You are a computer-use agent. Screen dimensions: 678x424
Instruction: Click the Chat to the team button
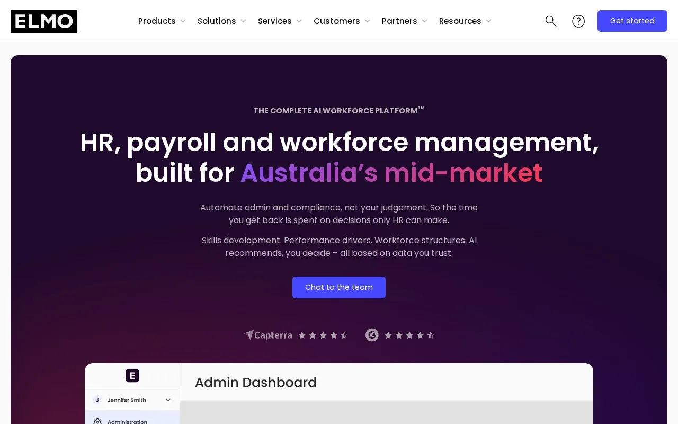tap(339, 287)
